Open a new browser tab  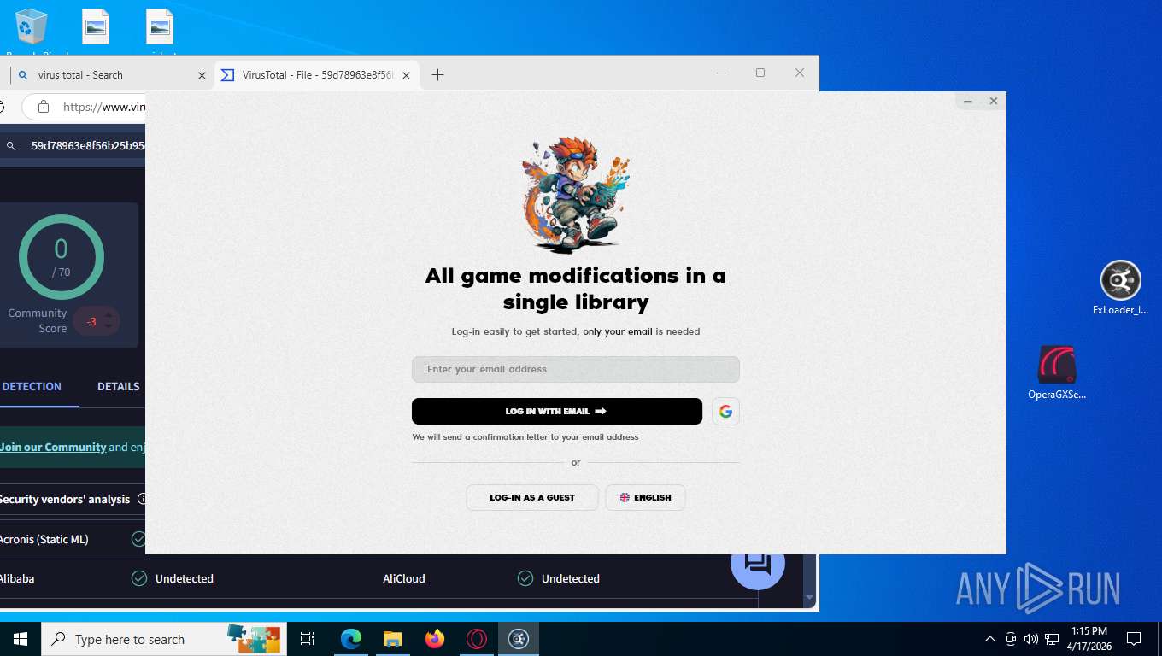tap(438, 75)
